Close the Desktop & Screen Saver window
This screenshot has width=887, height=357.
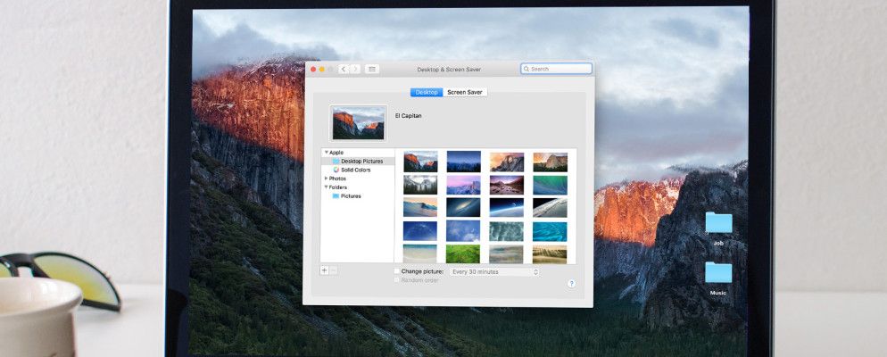pyautogui.click(x=313, y=69)
